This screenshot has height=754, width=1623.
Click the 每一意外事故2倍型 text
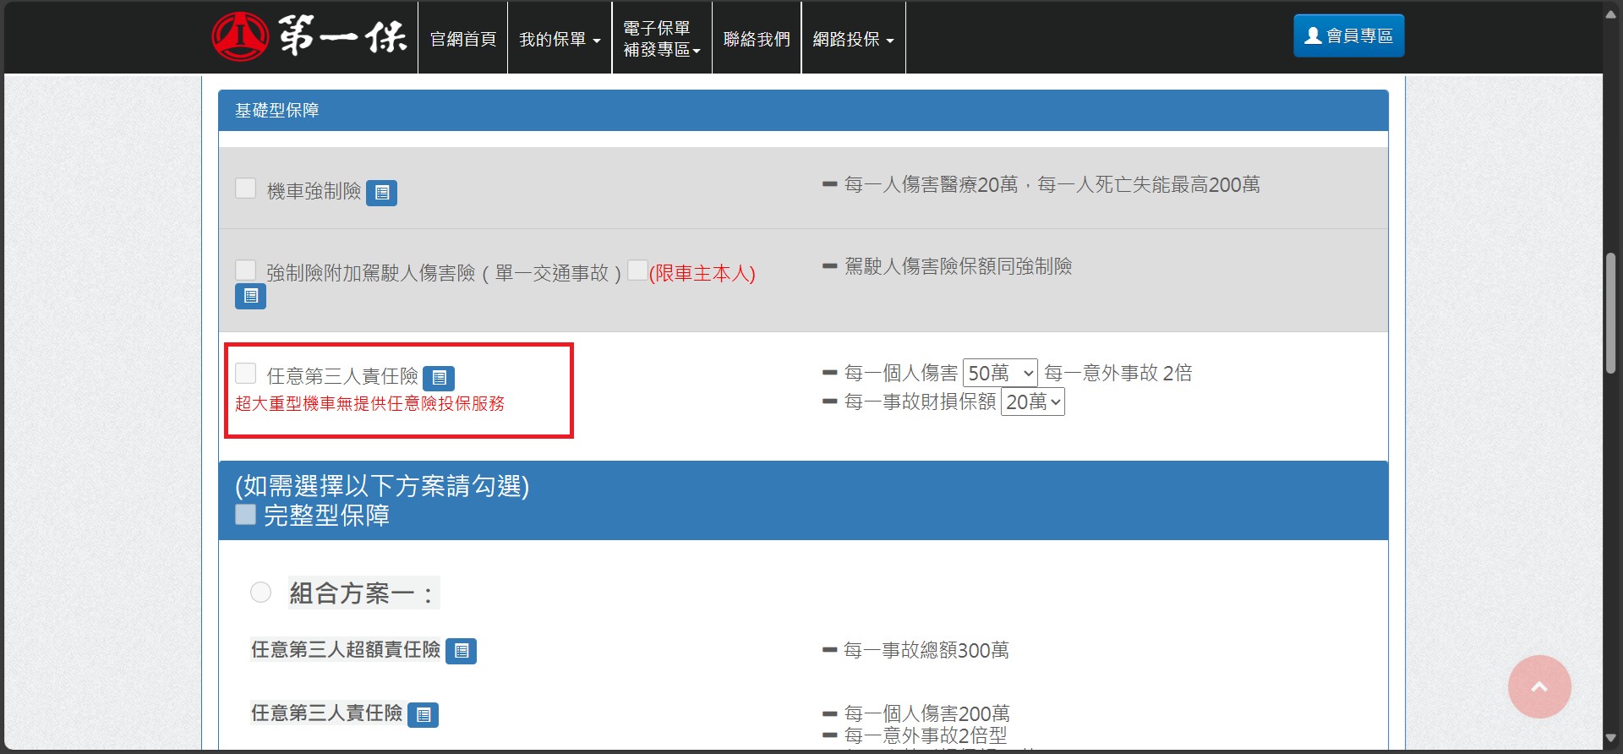click(926, 735)
